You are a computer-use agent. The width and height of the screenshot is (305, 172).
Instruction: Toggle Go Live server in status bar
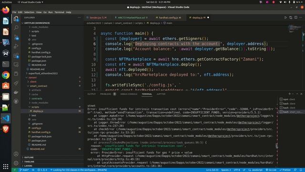271,170
